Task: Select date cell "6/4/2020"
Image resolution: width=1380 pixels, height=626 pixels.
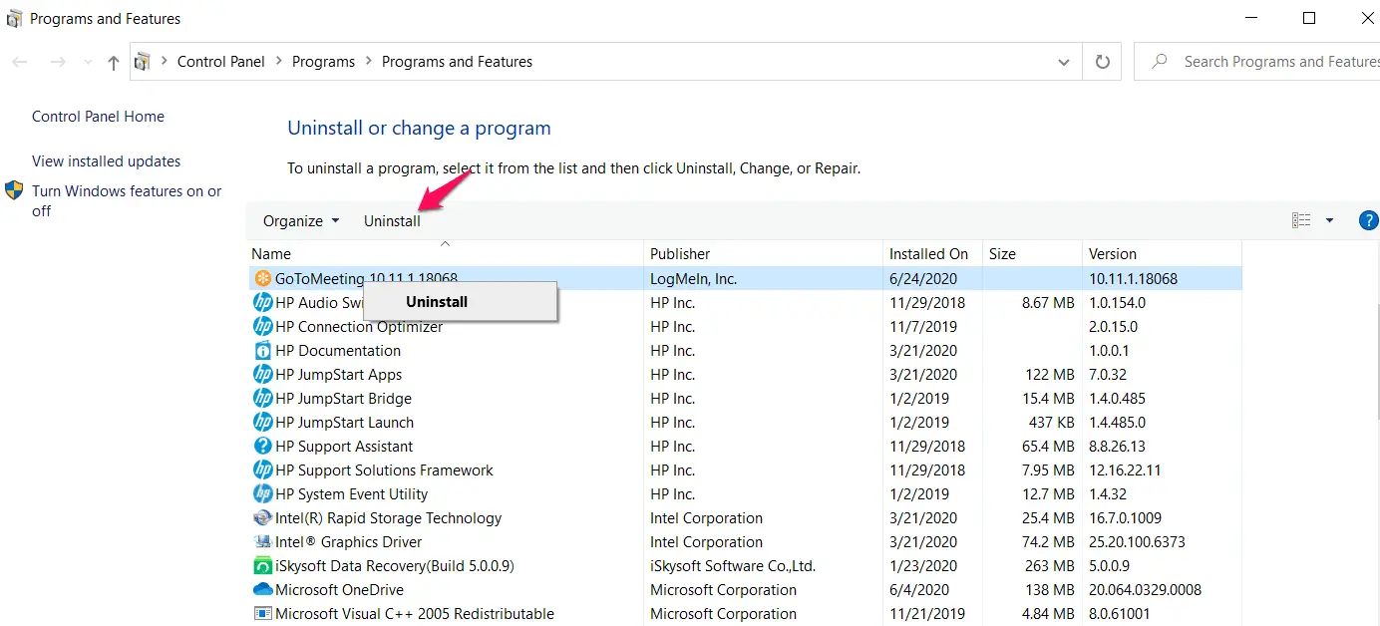Action: [x=918, y=589]
